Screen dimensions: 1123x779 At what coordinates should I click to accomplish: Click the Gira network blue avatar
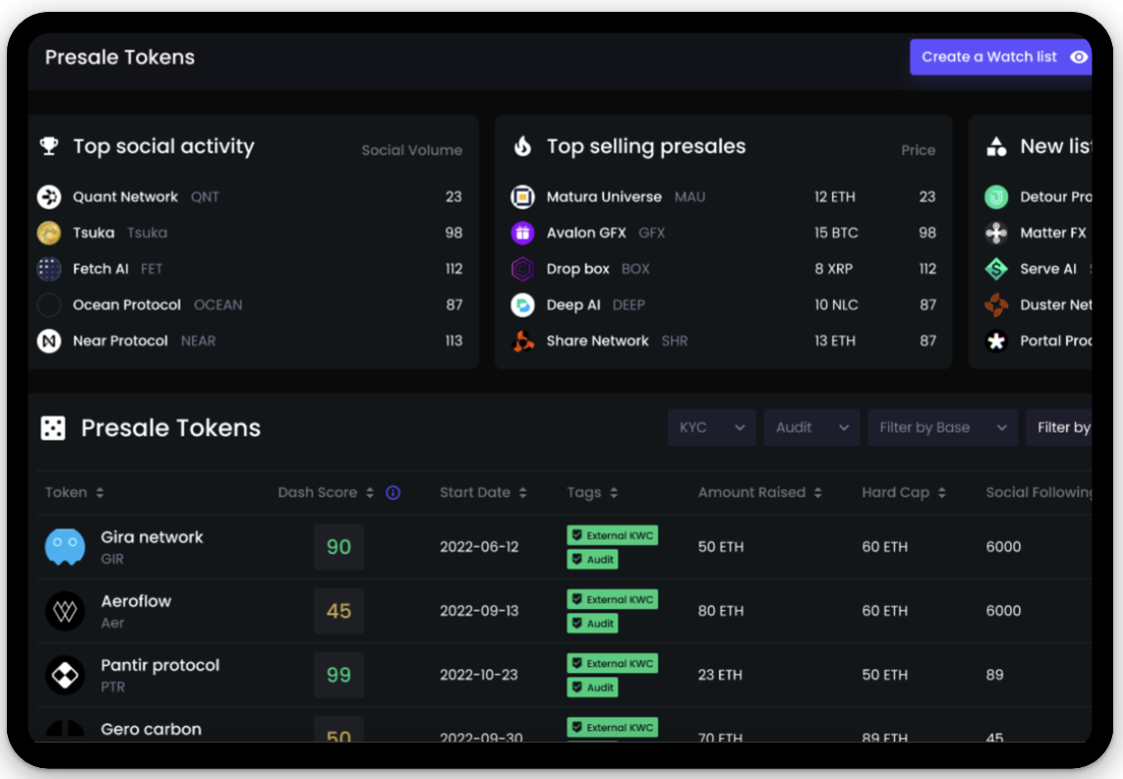tap(65, 547)
